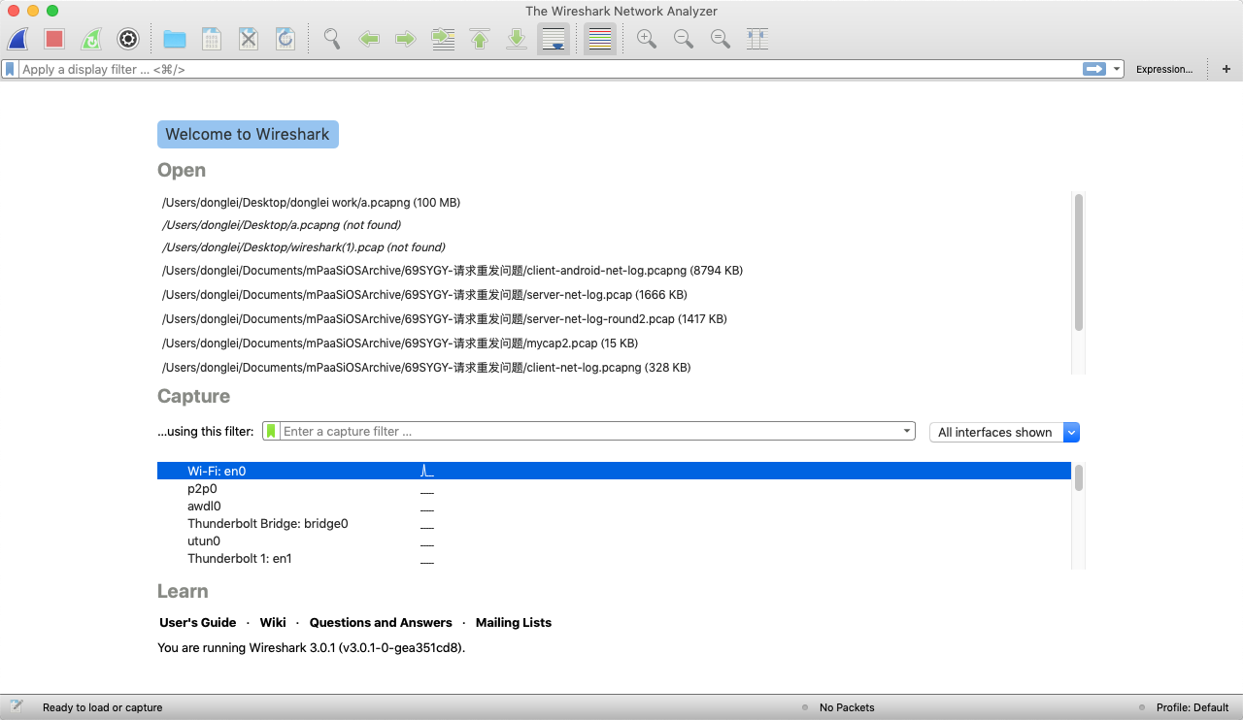Image resolution: width=1243 pixels, height=720 pixels.
Task: Open server-net-log.pcap recent file
Action: (x=424, y=295)
